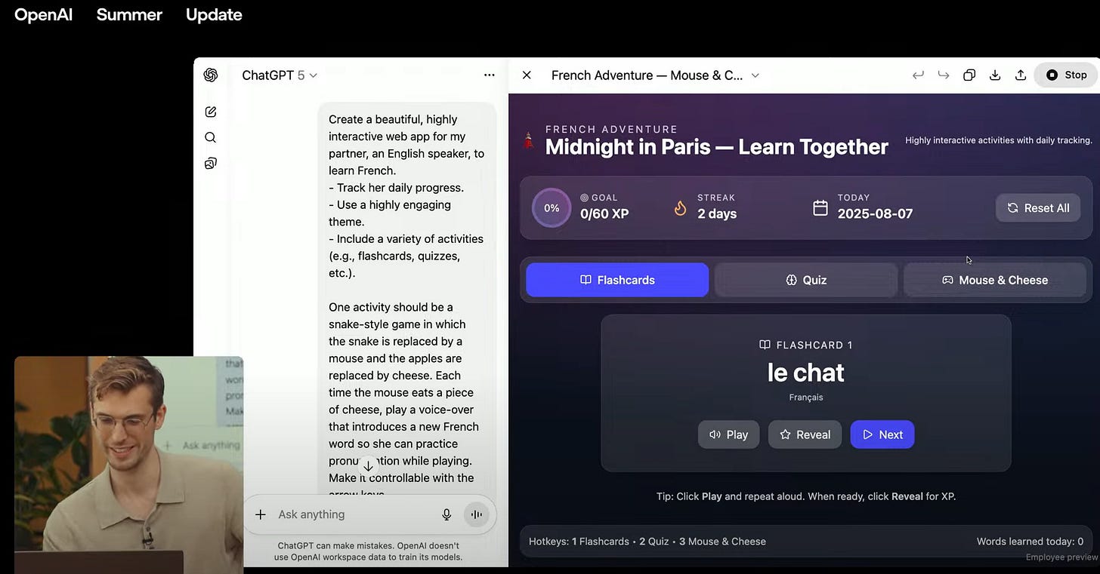1100x574 pixels.
Task: Open the library icon in sidebar
Action: click(x=211, y=164)
